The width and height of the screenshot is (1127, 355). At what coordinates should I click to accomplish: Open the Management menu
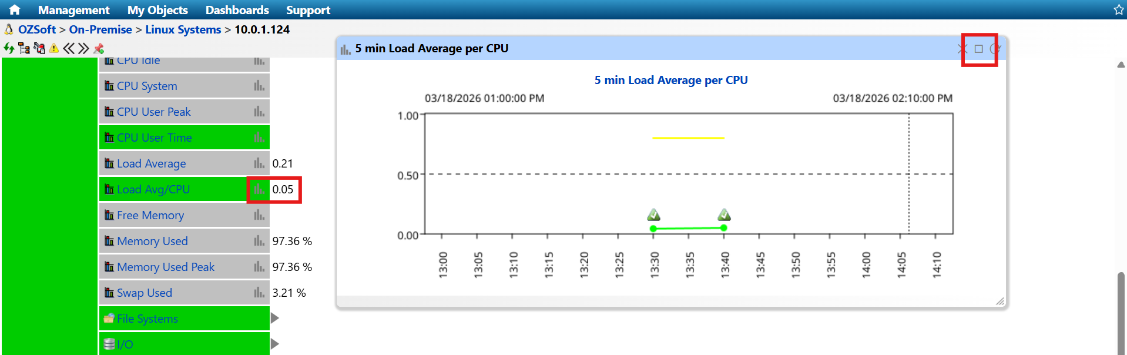73,10
